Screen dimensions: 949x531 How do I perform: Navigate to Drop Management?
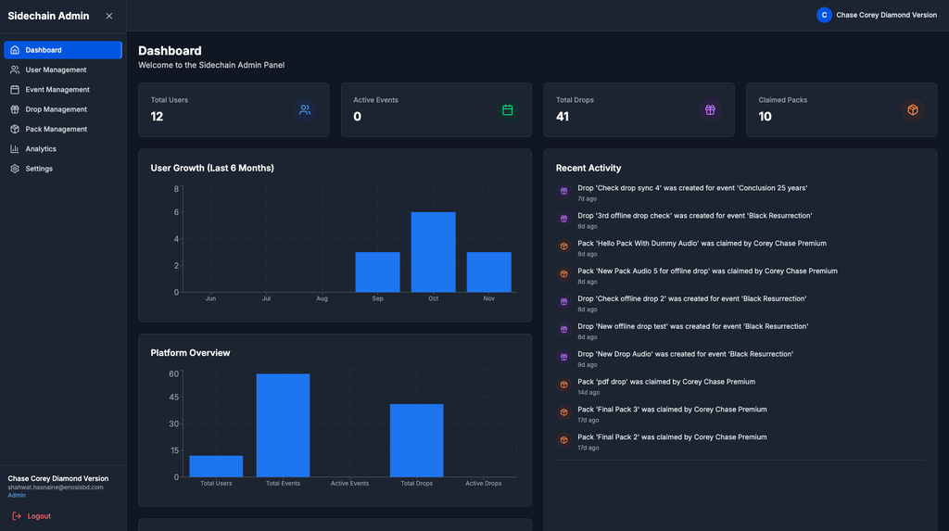(63, 109)
